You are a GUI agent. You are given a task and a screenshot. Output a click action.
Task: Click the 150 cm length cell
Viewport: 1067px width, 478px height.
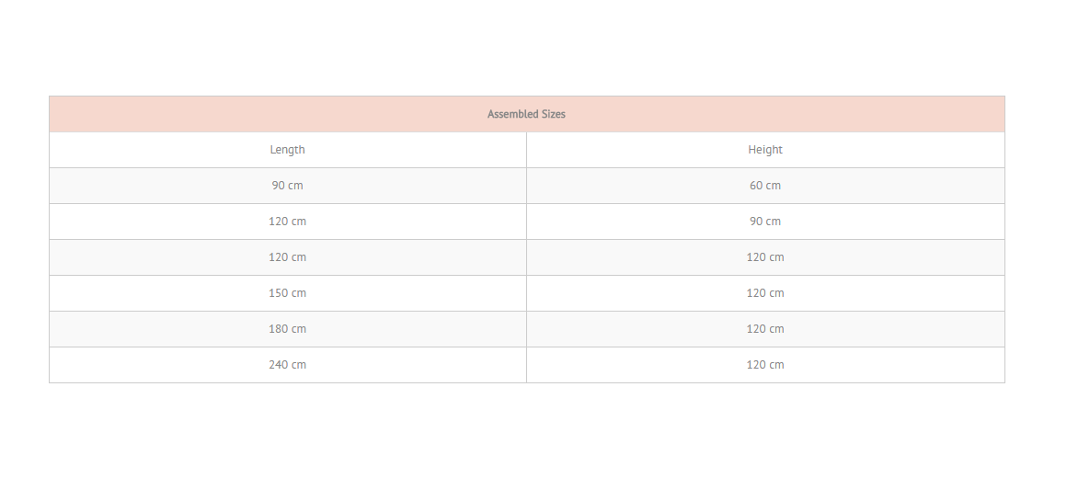[287, 293]
